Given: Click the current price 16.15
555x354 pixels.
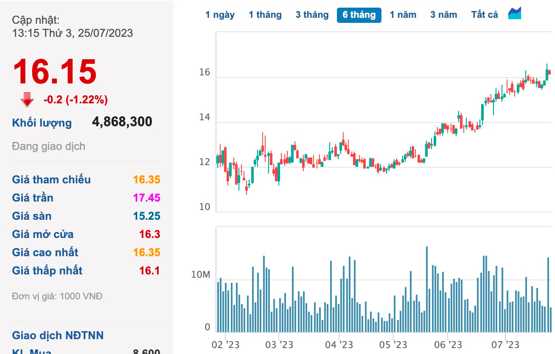Looking at the screenshot, I should point(55,71).
